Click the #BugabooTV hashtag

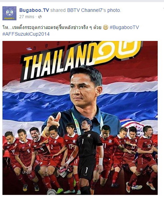tap(124, 27)
